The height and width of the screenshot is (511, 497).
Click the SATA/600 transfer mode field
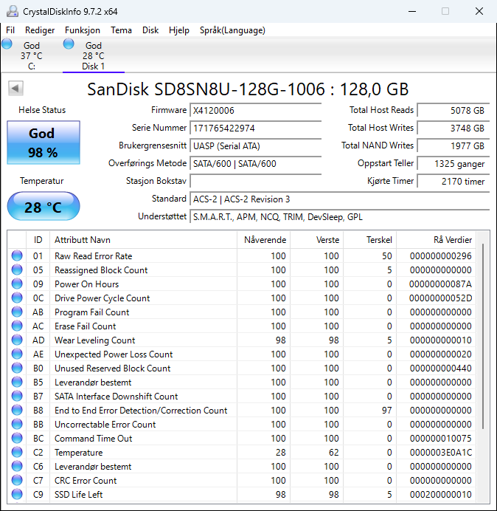pos(255,164)
